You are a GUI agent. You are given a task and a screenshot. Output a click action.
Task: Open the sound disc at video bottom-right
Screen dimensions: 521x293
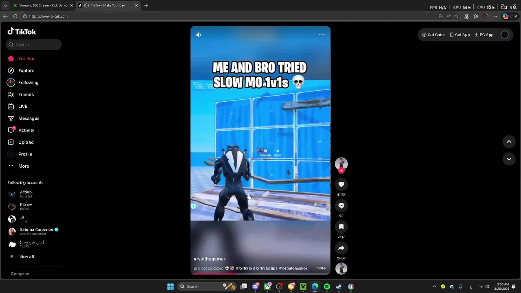pyautogui.click(x=341, y=269)
